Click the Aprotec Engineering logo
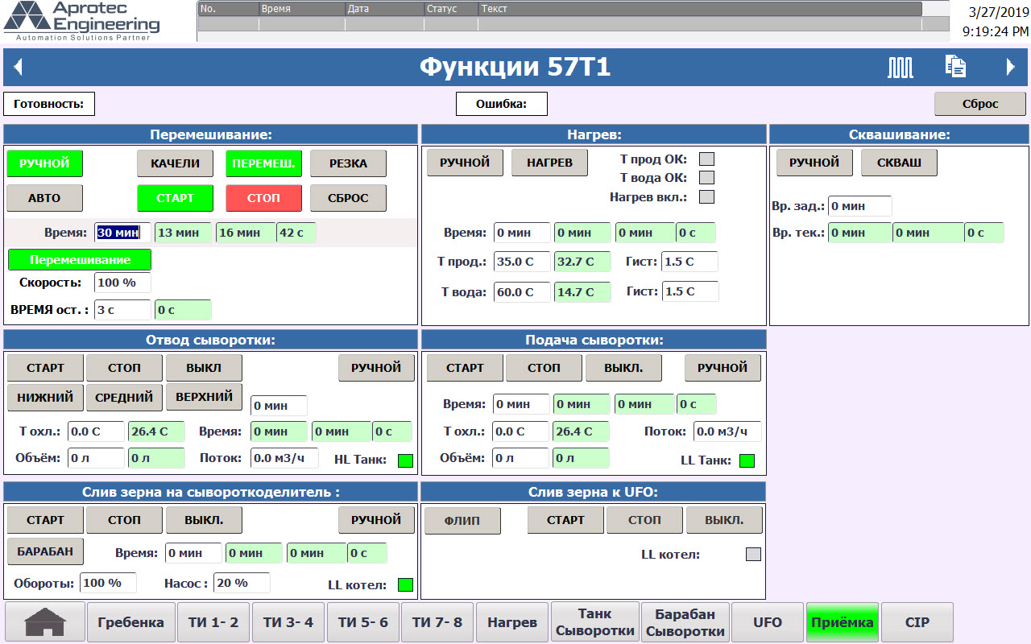Screen dimensions: 1031x644 click(x=81, y=21)
